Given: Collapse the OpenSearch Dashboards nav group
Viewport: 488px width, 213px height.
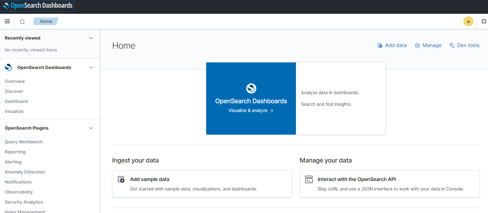Looking at the screenshot, I should (x=91, y=67).
